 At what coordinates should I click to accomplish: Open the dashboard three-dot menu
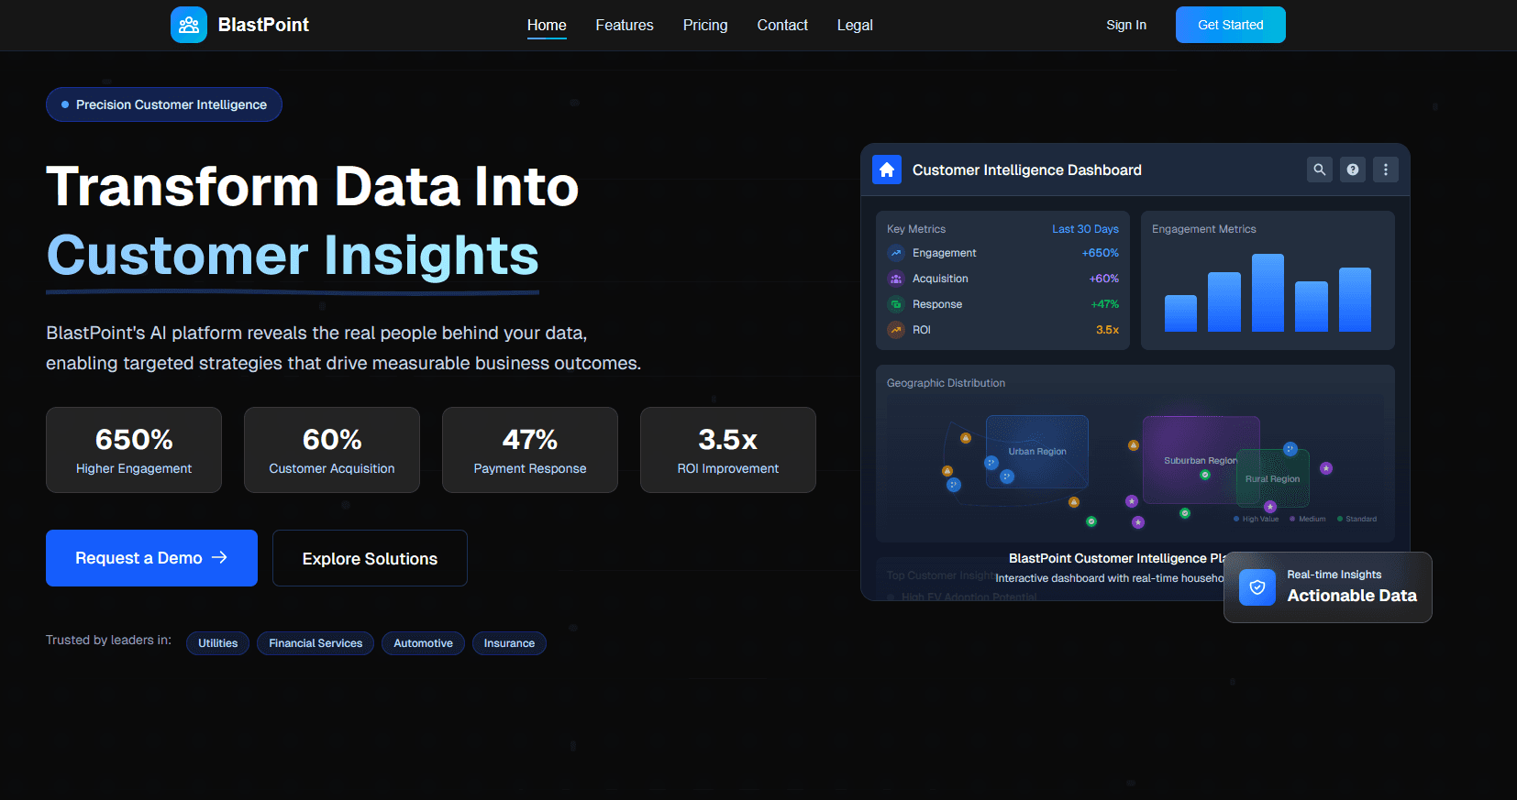[x=1385, y=170]
